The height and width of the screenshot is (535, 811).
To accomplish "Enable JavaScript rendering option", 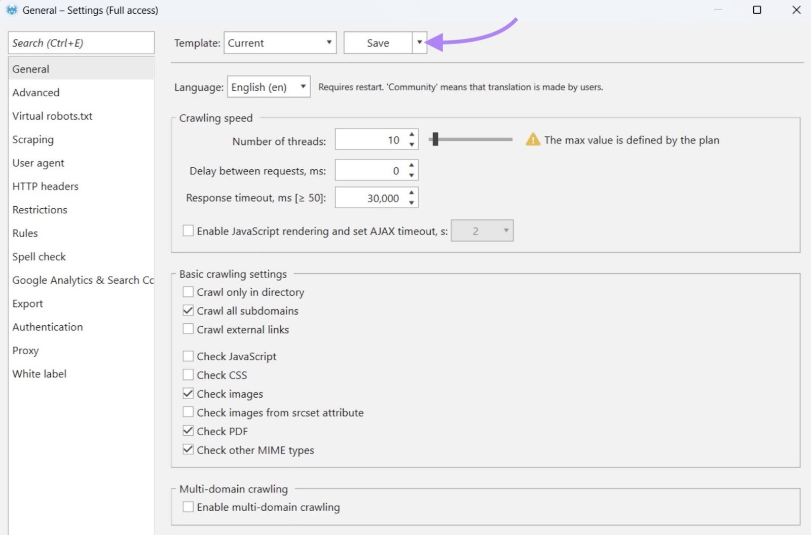I will click(x=188, y=230).
